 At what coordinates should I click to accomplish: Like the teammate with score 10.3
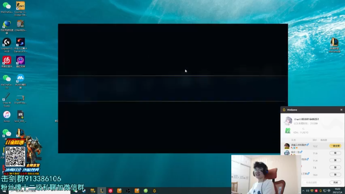[335, 175]
